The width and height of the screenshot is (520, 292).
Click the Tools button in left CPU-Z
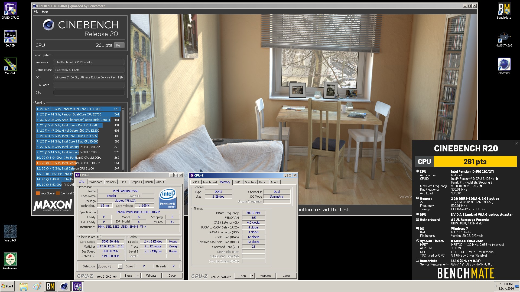tap(128, 276)
